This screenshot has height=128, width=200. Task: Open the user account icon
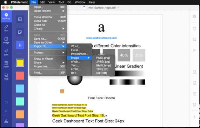6,121
